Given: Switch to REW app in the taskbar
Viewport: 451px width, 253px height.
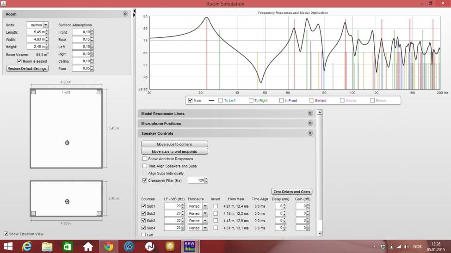Looking at the screenshot, I should [x=190, y=247].
